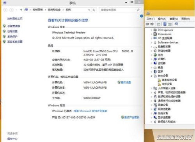Open the 阅读 Microsoft 软件许可条款 link

90,111
